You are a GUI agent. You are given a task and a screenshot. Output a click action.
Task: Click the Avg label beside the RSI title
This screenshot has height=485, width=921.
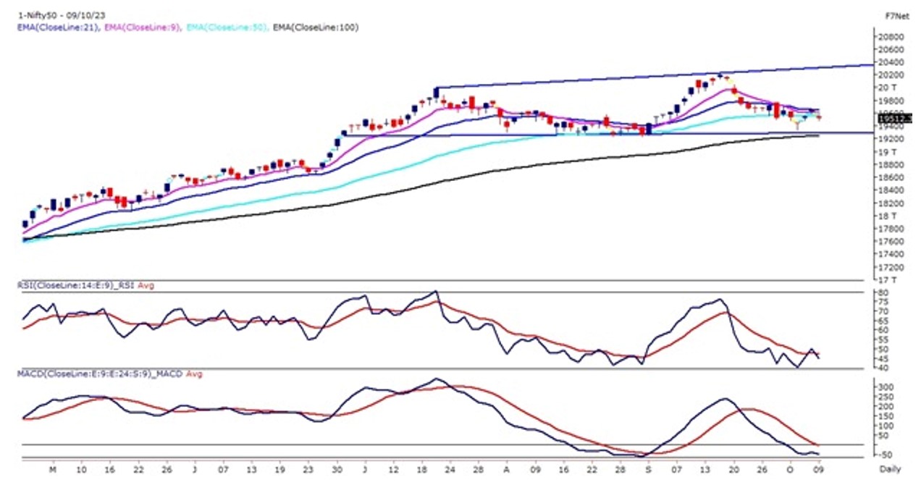(146, 285)
